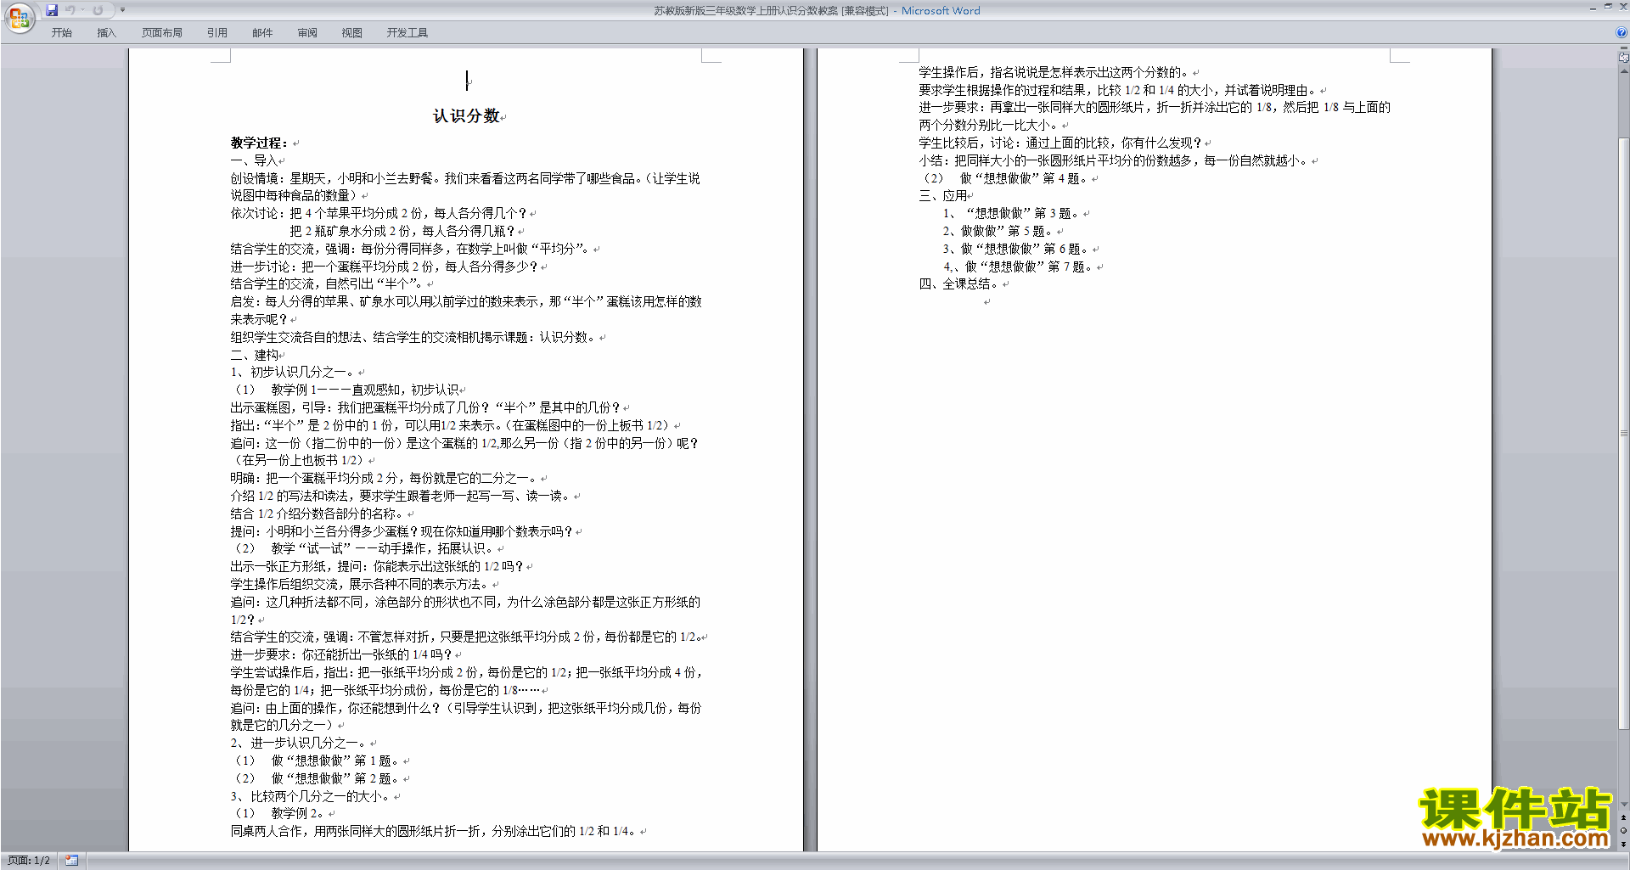Screen dimensions: 1630x870
Task: Open the 审阅 ribbon tab
Action: click(307, 32)
